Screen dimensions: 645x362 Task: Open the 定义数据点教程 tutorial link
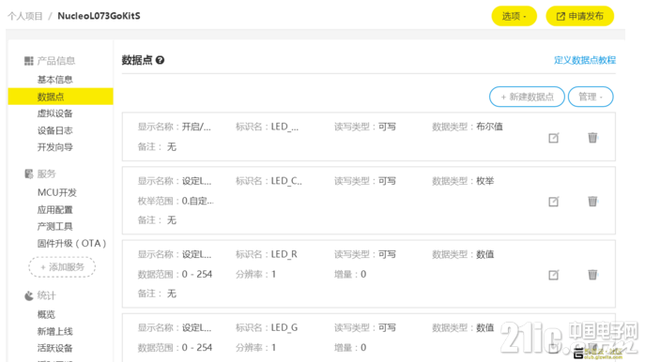coord(585,60)
